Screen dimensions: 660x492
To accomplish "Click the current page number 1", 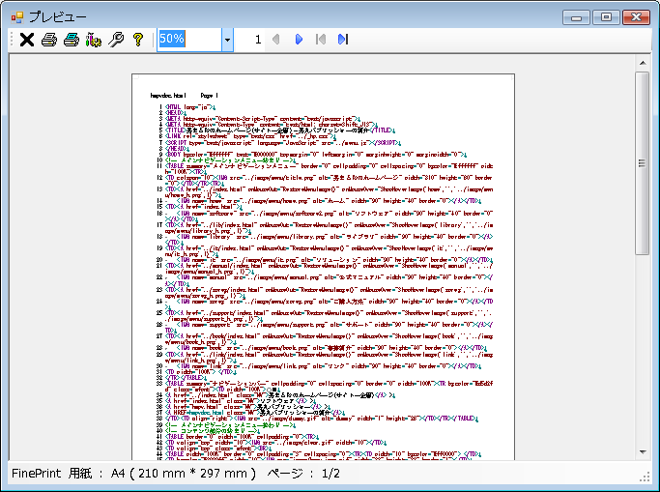I will tap(258, 40).
